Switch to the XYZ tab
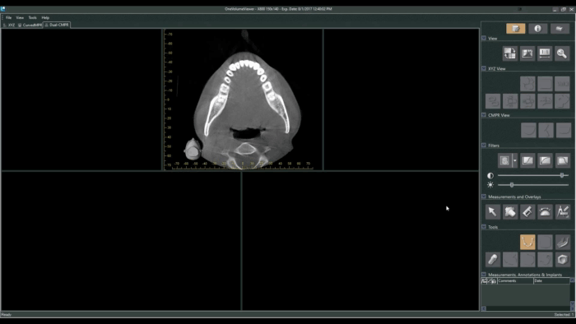This screenshot has width=576, height=324. point(9,25)
